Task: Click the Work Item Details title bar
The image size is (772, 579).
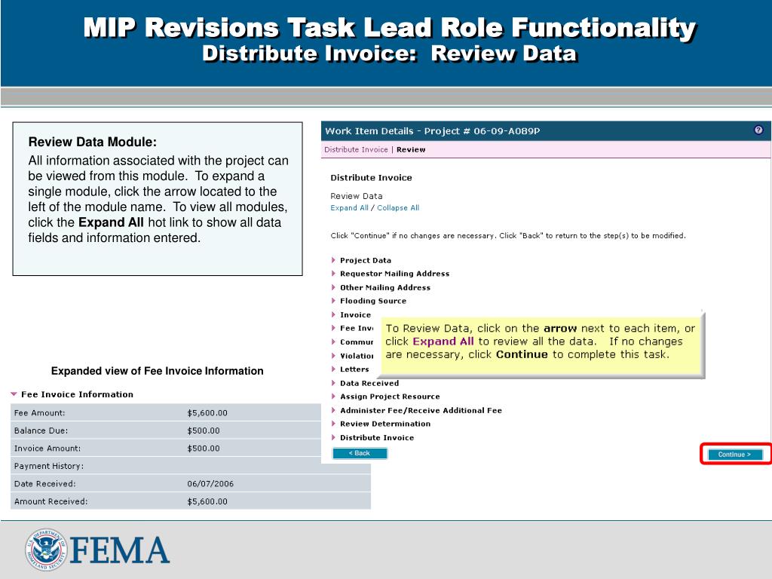Action: [x=546, y=131]
